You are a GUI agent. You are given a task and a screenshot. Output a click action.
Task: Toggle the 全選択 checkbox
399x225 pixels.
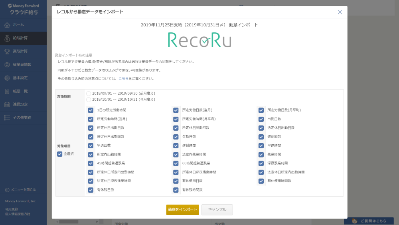pos(59,154)
